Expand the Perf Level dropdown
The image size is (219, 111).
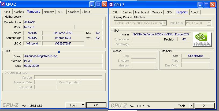(209, 23)
